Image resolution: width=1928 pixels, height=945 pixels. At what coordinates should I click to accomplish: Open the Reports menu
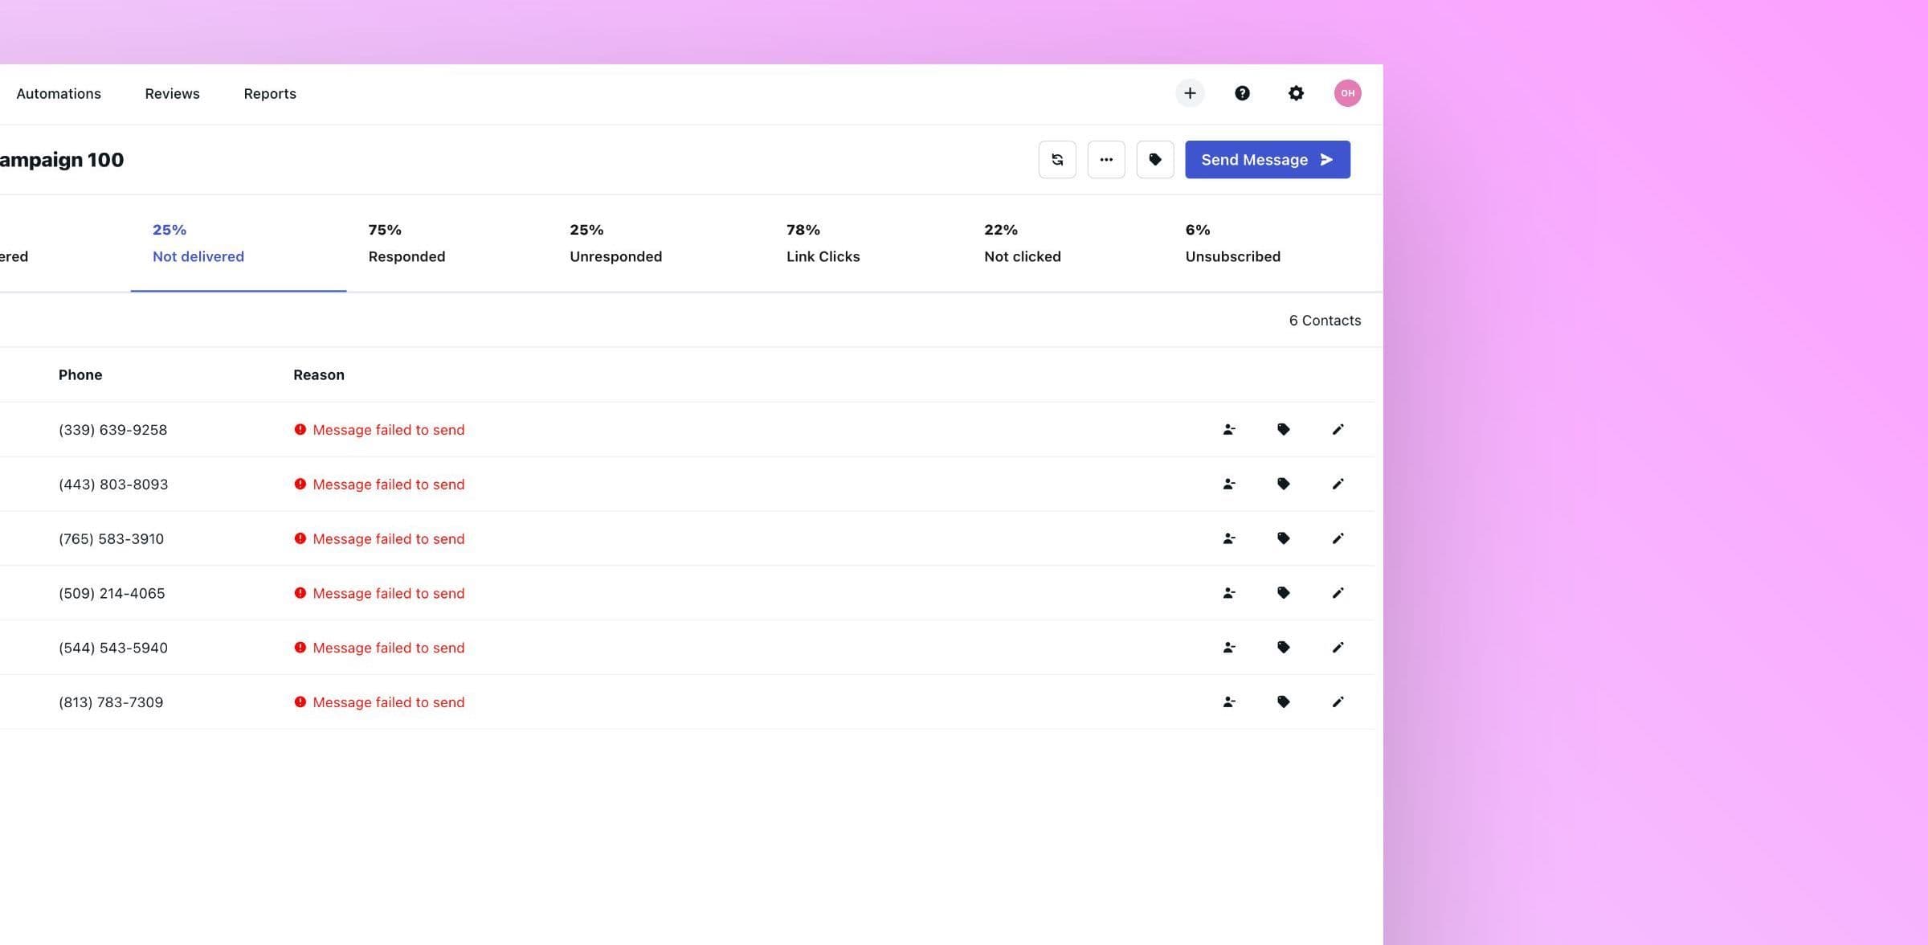pyautogui.click(x=270, y=93)
